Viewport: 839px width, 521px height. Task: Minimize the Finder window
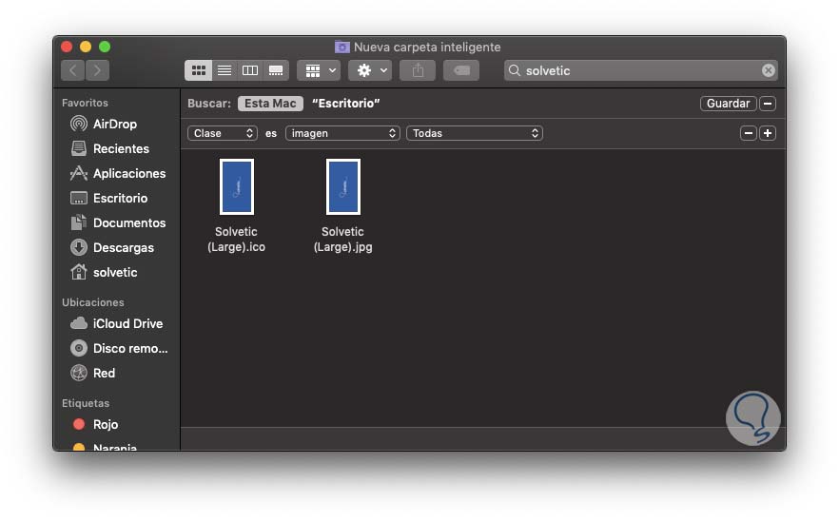coord(86,48)
